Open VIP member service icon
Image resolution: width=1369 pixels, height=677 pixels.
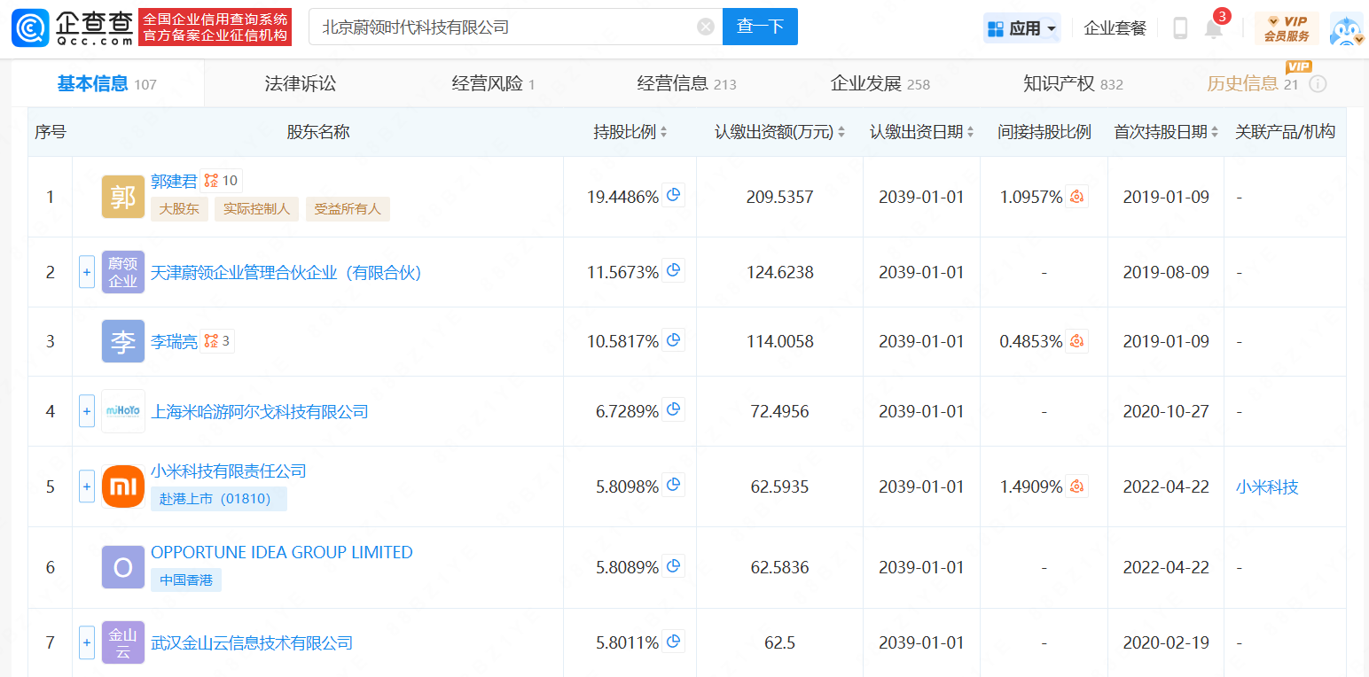1287,28
